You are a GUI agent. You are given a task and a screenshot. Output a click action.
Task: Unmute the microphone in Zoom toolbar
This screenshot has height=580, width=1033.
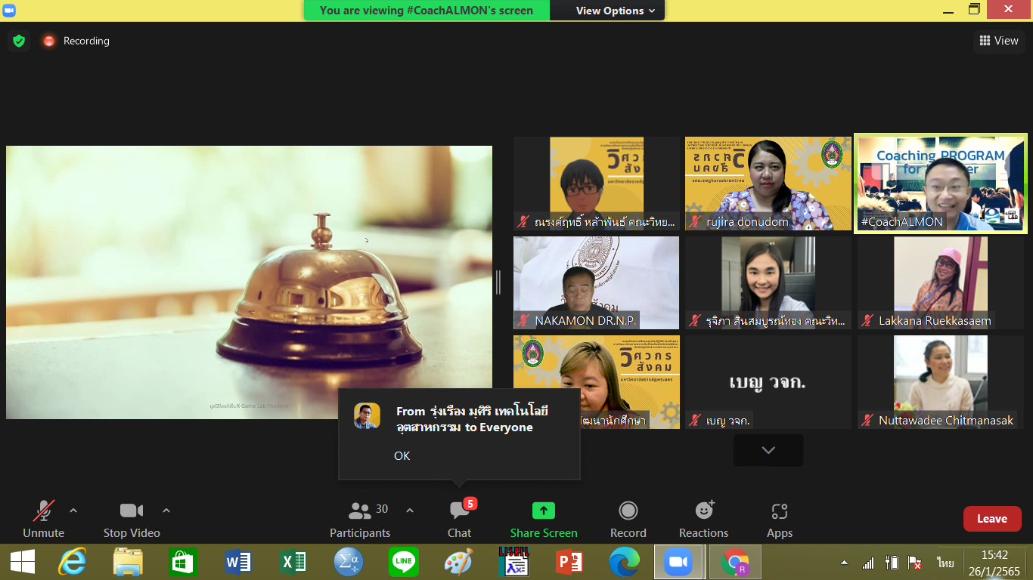point(44,519)
